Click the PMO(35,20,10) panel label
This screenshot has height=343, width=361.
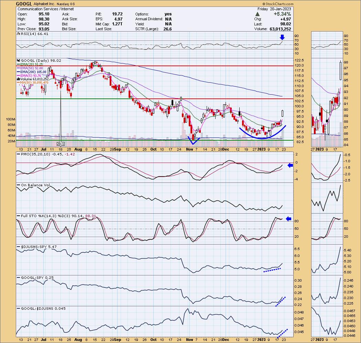[48, 154]
